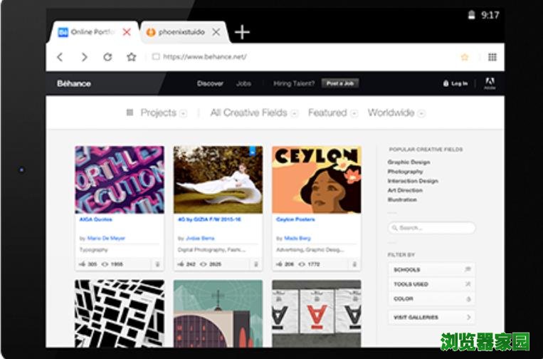Click the Adobe logo icon
This screenshot has width=543, height=359.
coord(490,83)
